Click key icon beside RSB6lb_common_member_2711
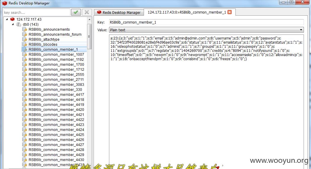Image resolution: width=311 pixels, height=169 pixels. pyautogui.click(x=25, y=80)
